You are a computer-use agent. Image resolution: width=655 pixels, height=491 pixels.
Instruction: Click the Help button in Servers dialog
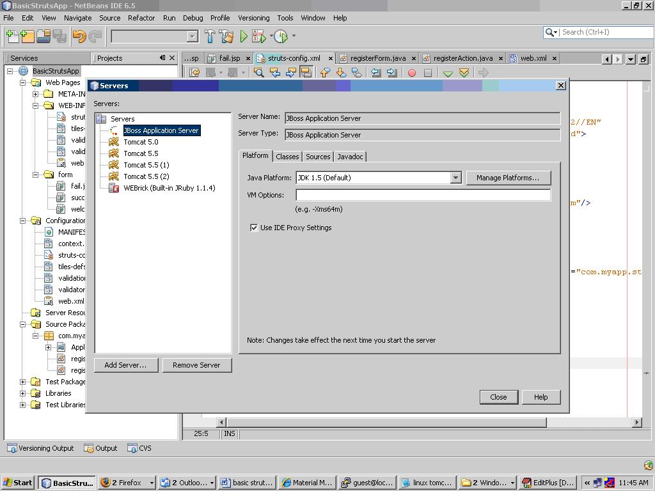coord(541,397)
